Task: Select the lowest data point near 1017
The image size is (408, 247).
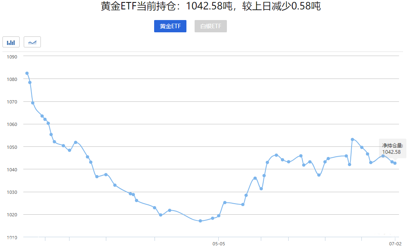Action: pyautogui.click(x=200, y=221)
